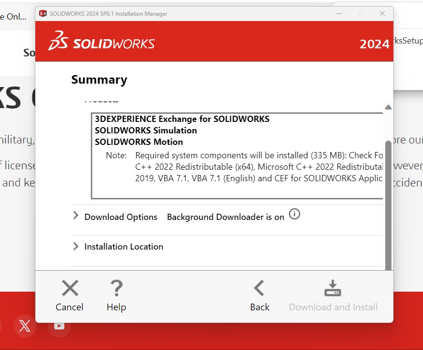Image resolution: width=423 pixels, height=350 pixels.
Task: Click the X (Twitter) icon in browser page
Action: pyautogui.click(x=25, y=326)
